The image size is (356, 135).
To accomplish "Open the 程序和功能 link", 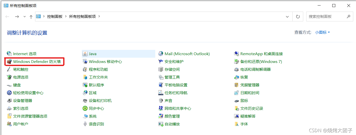I will [98, 70].
